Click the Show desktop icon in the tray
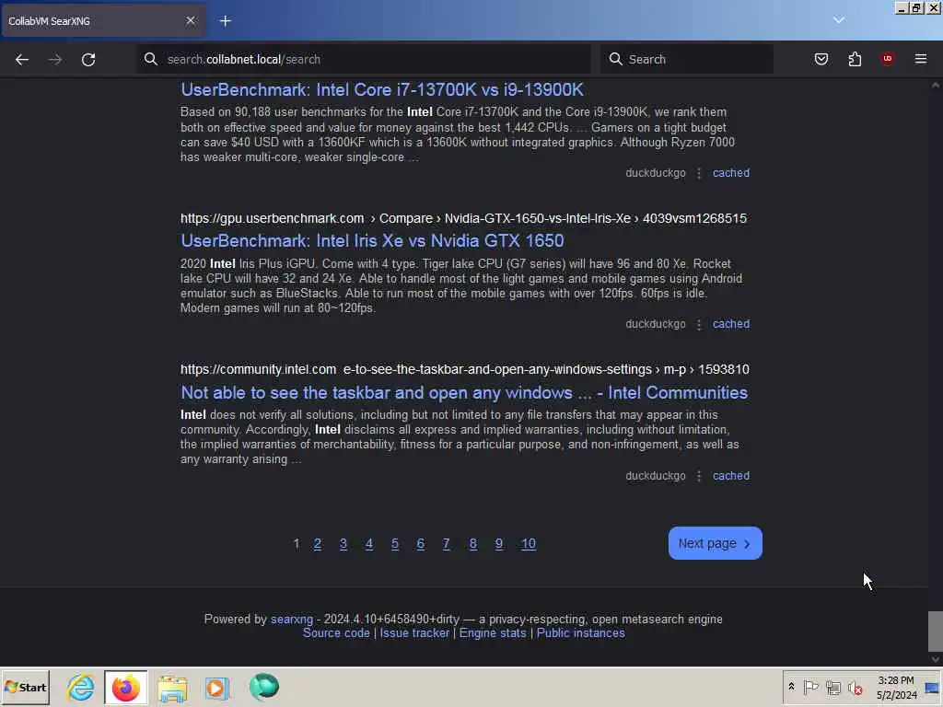Screen dimensions: 943x707 [933, 687]
